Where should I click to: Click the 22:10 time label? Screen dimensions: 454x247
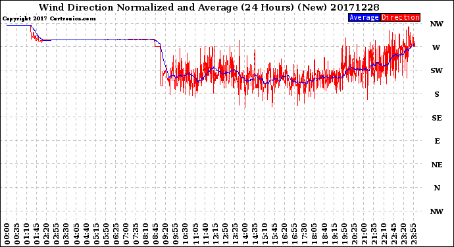point(384,234)
